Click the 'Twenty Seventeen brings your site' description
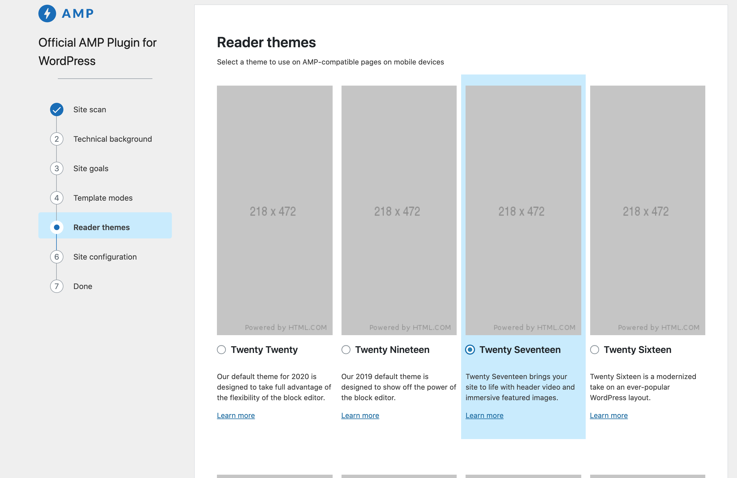This screenshot has height=478, width=737. (520, 387)
